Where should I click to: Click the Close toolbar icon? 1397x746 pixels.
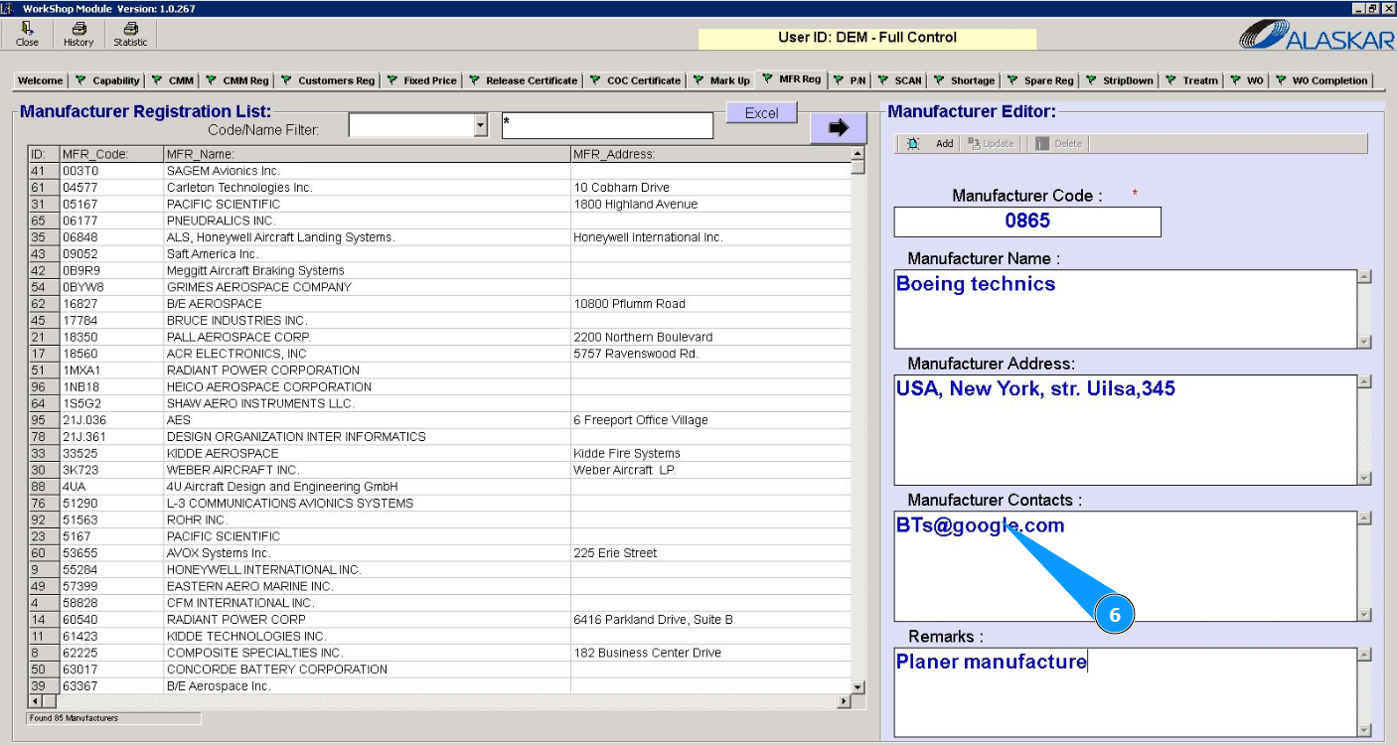tap(27, 35)
